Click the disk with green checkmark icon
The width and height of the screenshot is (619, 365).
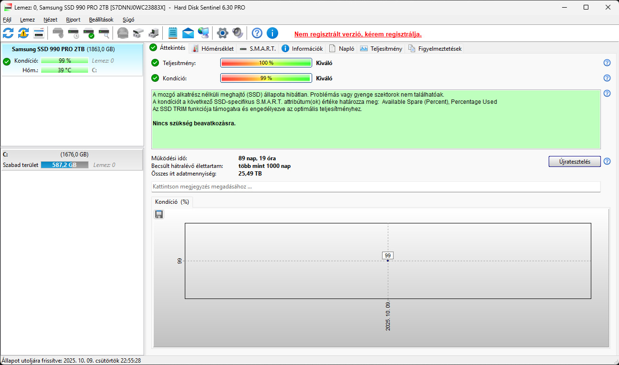tap(89, 33)
